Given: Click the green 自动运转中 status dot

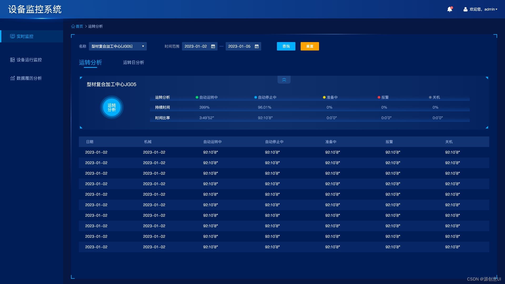Looking at the screenshot, I should (x=197, y=97).
